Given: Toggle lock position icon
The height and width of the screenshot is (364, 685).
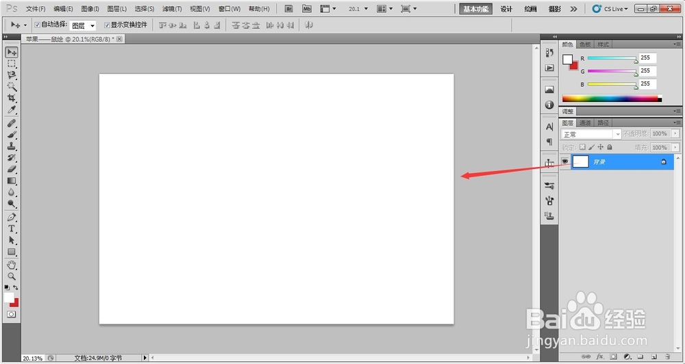Looking at the screenshot, I should 601,148.
